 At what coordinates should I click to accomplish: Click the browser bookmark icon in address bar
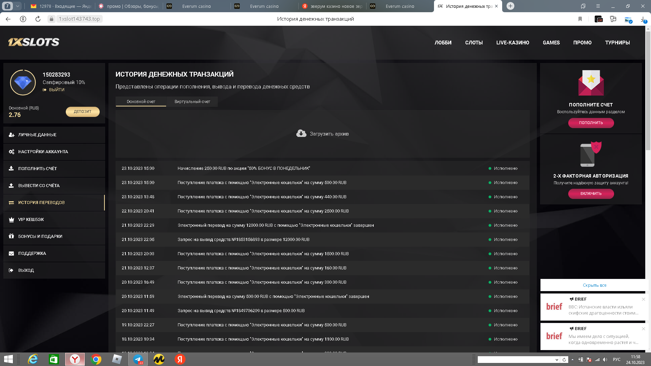tap(580, 19)
